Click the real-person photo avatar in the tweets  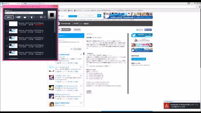[x=52, y=104]
